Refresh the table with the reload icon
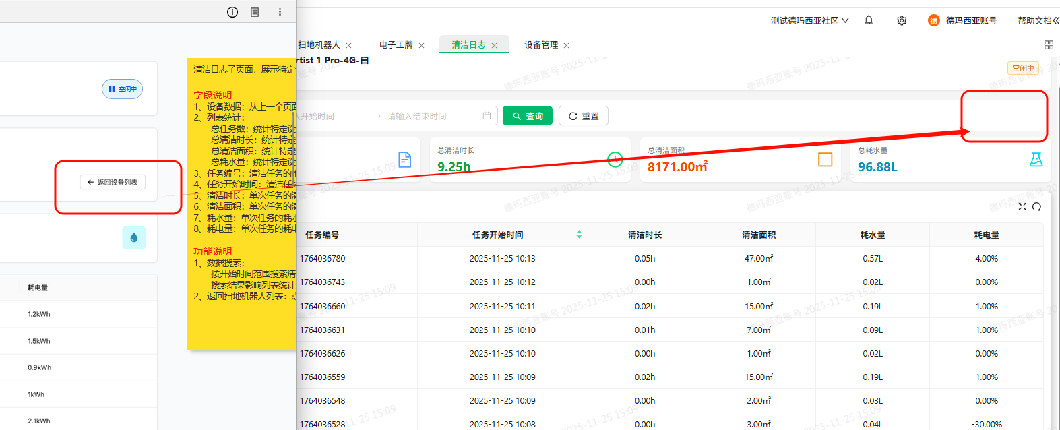 1036,207
